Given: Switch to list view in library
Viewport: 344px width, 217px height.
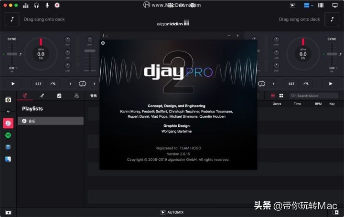Looking at the screenshot, I should (x=273, y=96).
